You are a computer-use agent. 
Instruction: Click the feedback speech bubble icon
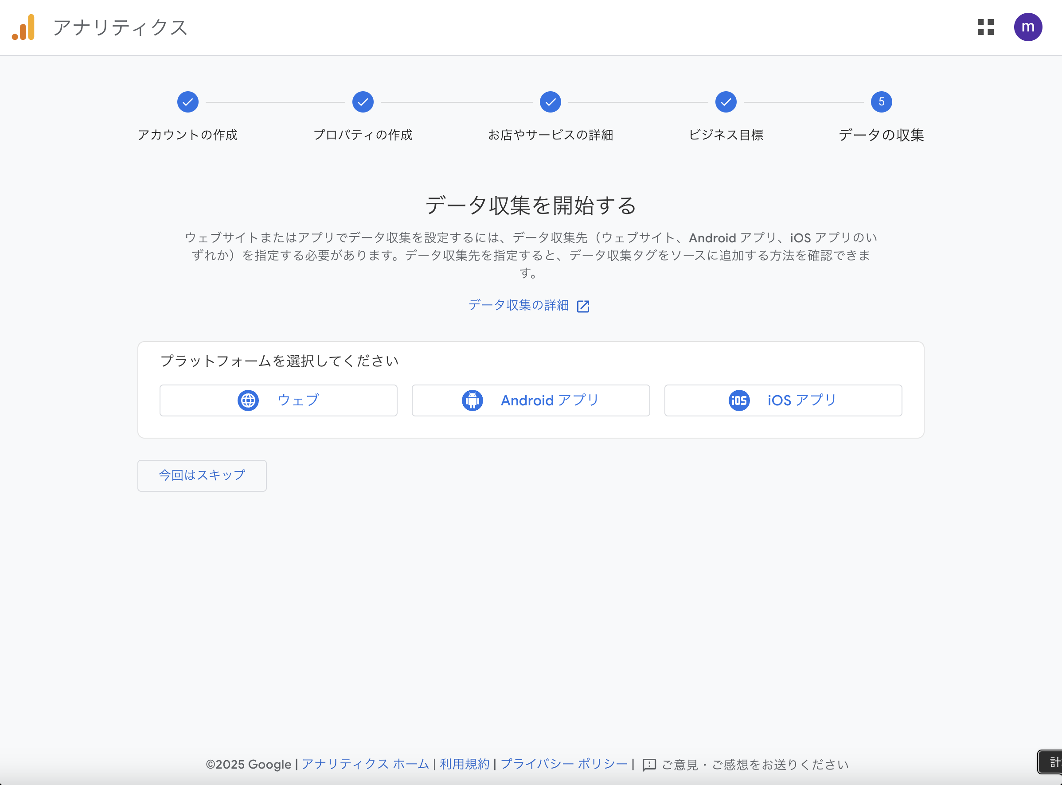coord(649,765)
